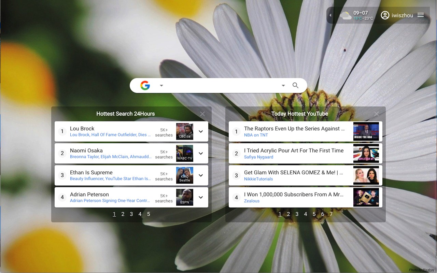Expand the Naomi Osaka search entry

click(x=201, y=154)
